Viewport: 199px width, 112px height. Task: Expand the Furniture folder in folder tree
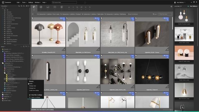(x=3, y=22)
